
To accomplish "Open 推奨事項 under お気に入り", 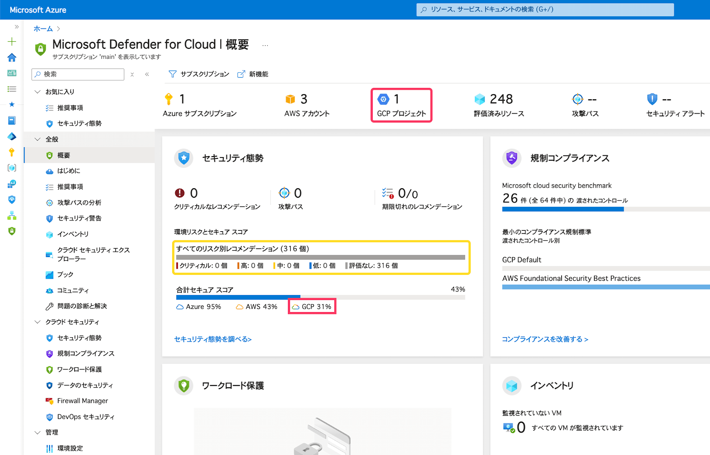I will click(70, 108).
